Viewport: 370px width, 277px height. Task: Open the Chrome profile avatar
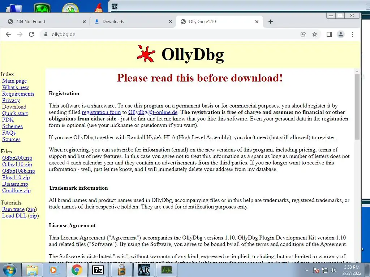(341, 34)
